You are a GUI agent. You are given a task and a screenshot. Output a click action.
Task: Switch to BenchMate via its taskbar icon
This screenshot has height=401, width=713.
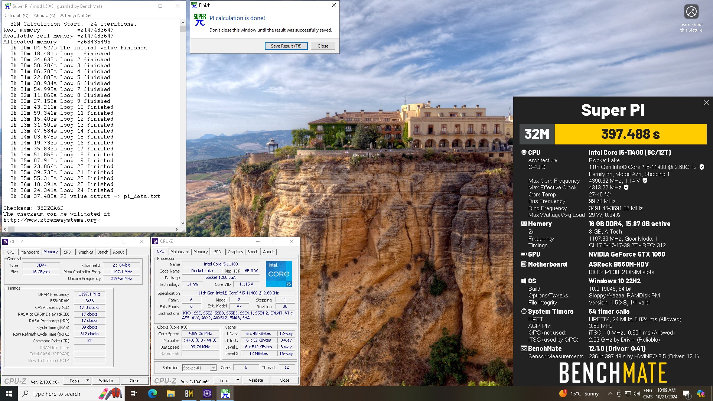click(189, 394)
